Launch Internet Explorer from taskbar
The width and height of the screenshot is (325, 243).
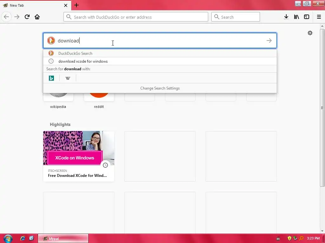(x=23, y=238)
